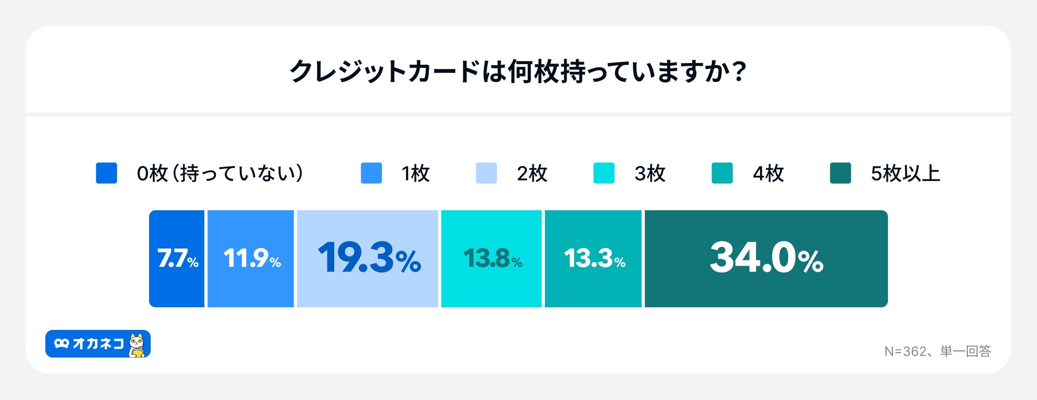Click the 0枚(持っていない) legend label
1037x400 pixels.
[x=220, y=174]
